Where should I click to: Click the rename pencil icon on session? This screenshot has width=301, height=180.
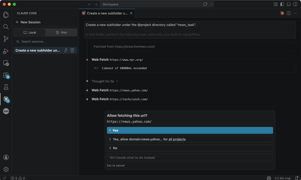[x=66, y=50]
